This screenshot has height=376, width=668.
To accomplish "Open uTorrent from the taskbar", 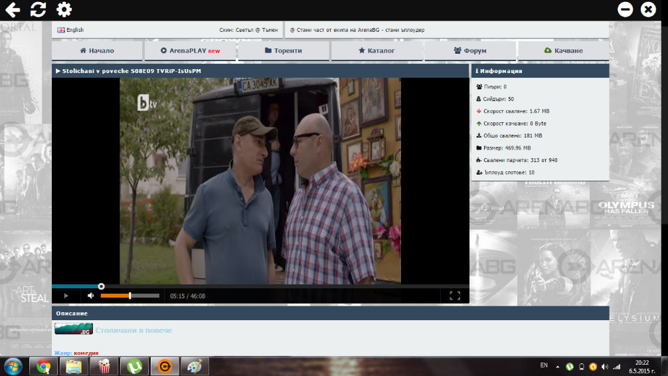I will click(x=134, y=366).
